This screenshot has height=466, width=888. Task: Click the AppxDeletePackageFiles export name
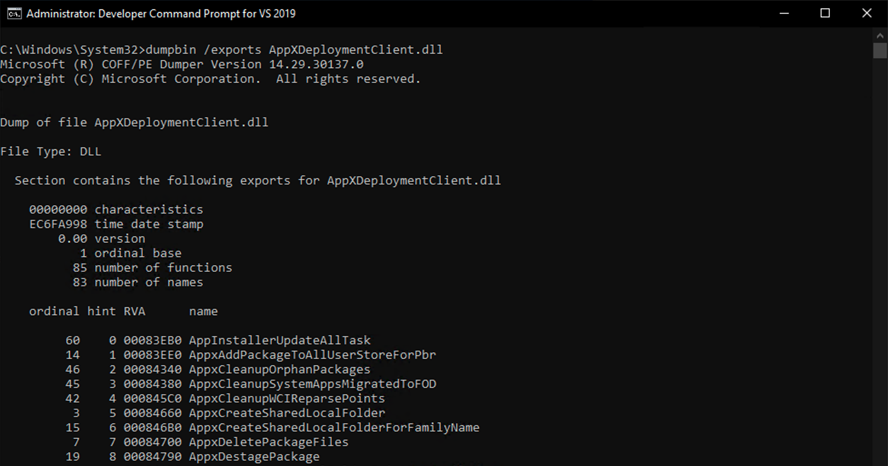(269, 442)
